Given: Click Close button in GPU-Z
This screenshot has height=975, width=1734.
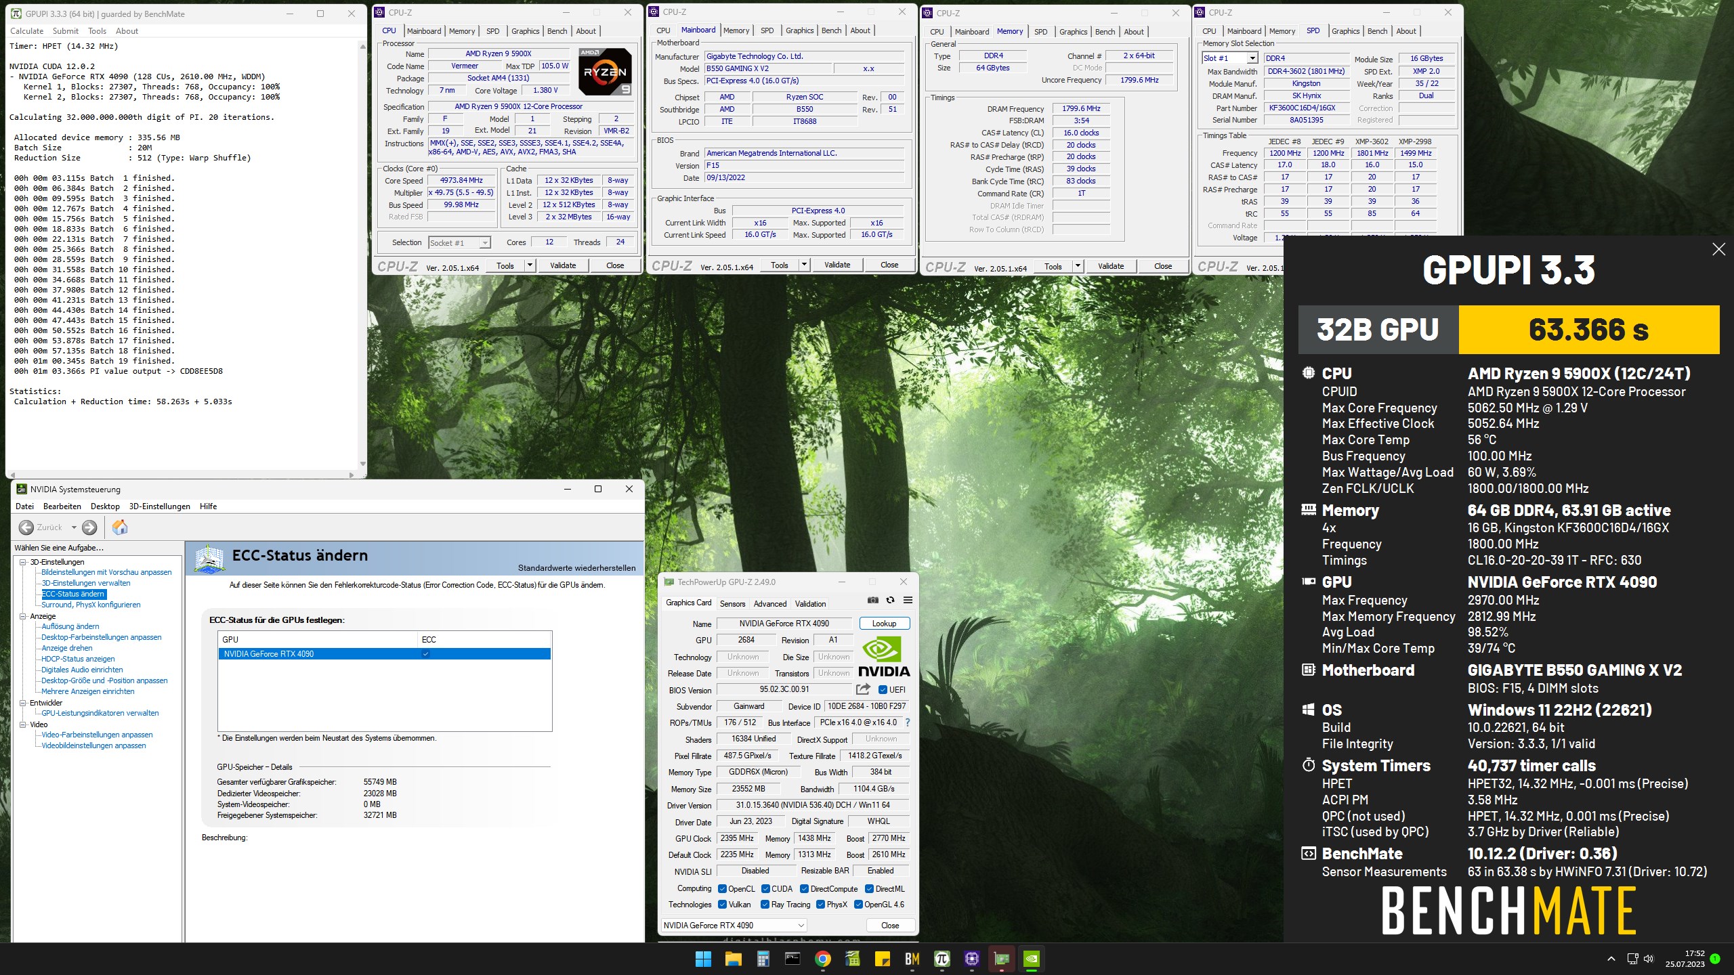Looking at the screenshot, I should pos(890,926).
